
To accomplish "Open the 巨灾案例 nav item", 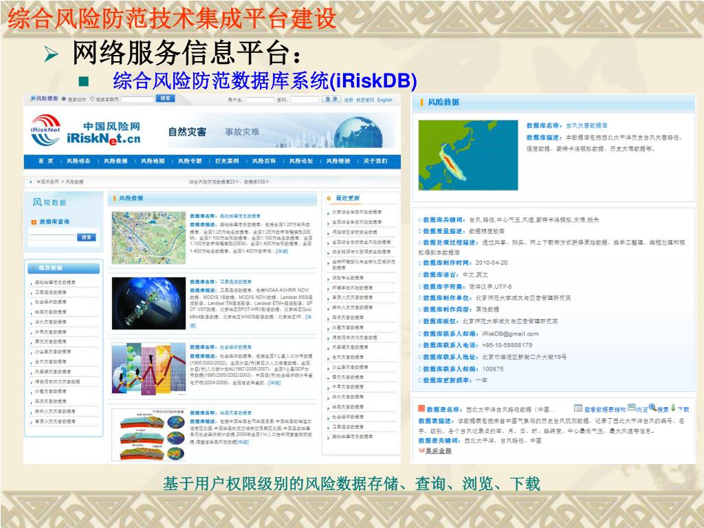I will click(x=227, y=161).
